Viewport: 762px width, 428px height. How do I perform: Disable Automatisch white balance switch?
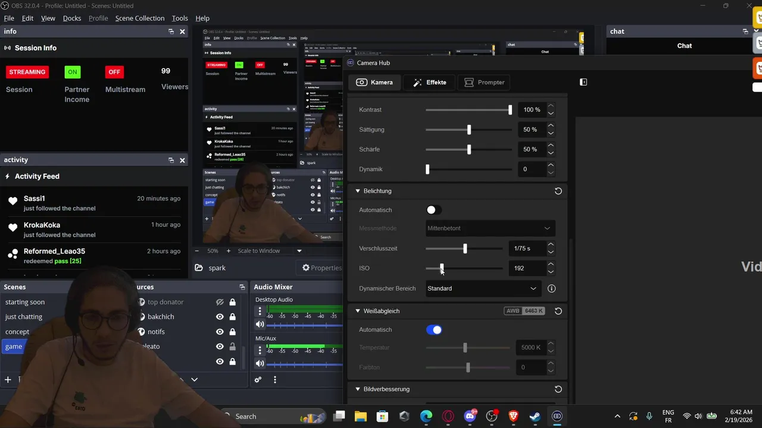point(434,329)
